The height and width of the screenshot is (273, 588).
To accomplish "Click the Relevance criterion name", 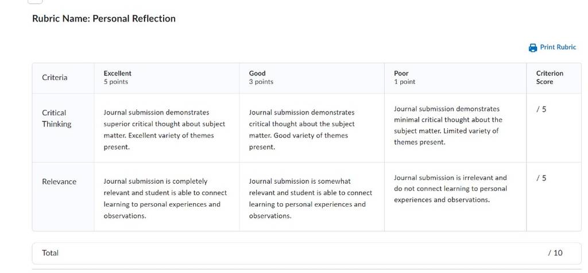I will (59, 182).
